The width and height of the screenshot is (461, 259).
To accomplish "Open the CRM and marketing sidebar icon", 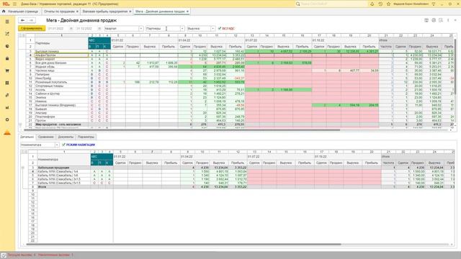I will [x=7, y=34].
